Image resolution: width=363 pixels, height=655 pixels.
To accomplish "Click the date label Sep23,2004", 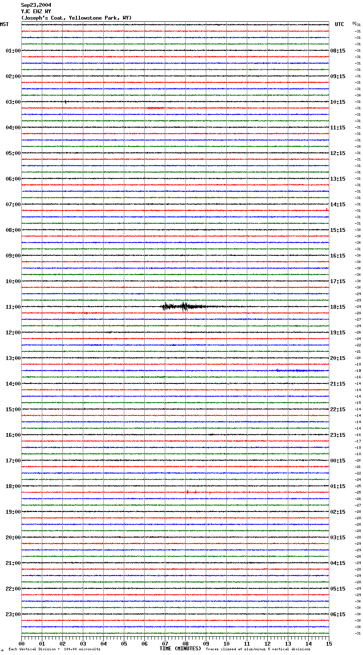I will (x=36, y=5).
